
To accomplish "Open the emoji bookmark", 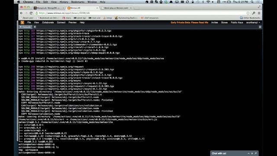I will (108, 18).
